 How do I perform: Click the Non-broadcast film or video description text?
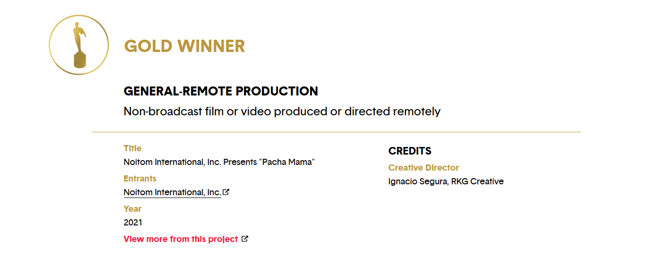pyautogui.click(x=282, y=112)
